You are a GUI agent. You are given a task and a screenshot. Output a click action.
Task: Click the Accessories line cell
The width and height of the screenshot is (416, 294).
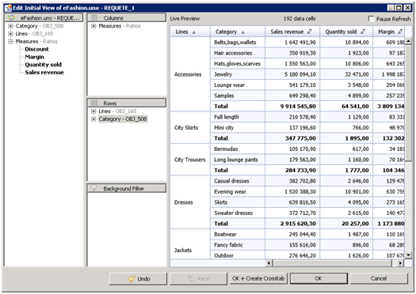190,74
